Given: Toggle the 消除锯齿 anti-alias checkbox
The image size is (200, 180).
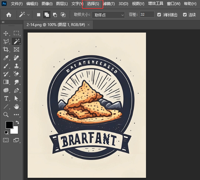Looking at the screenshot, I should click(x=159, y=15).
